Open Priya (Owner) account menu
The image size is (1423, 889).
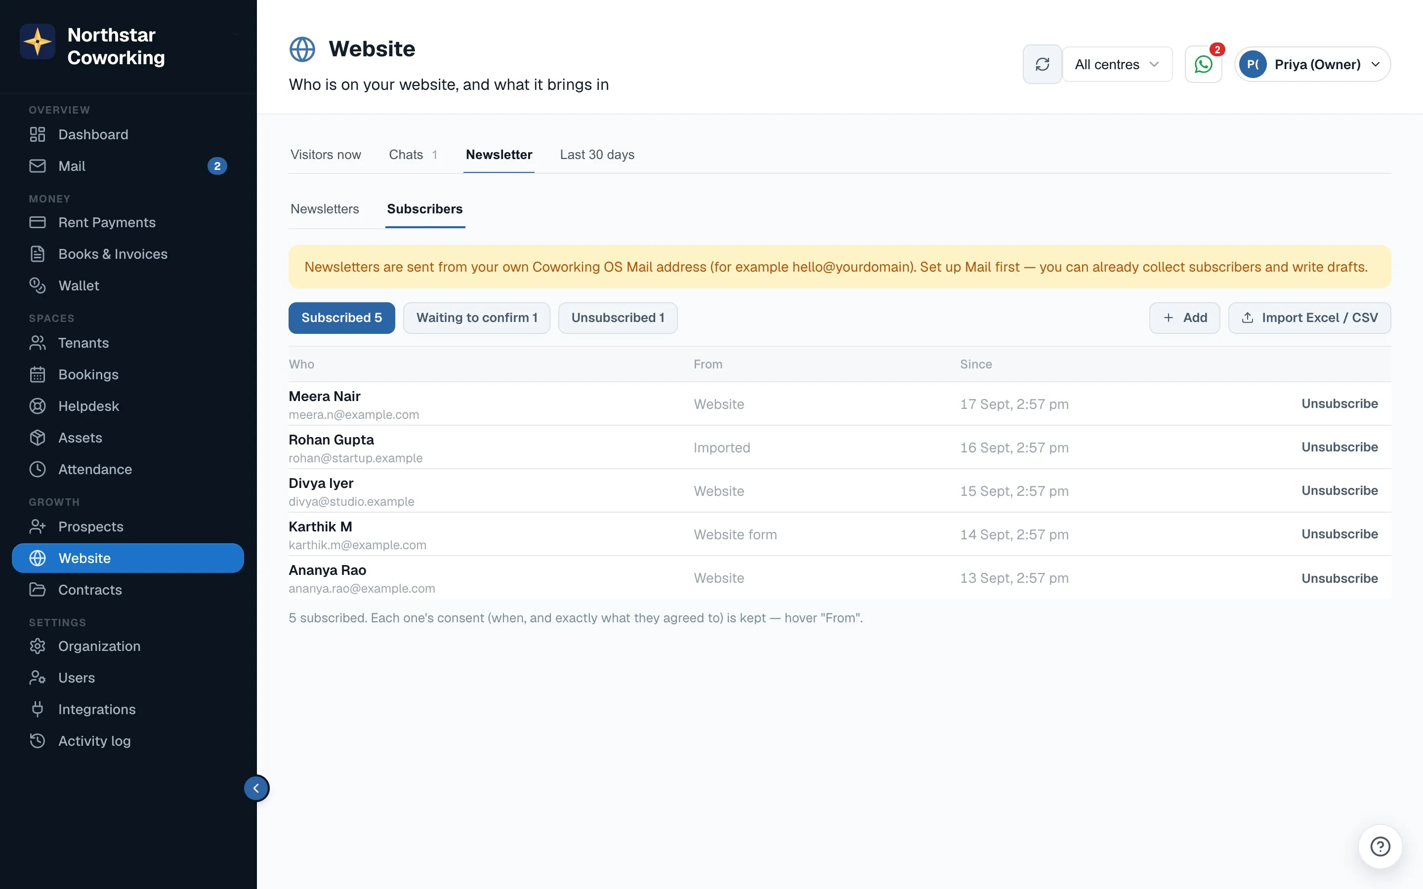click(x=1312, y=64)
